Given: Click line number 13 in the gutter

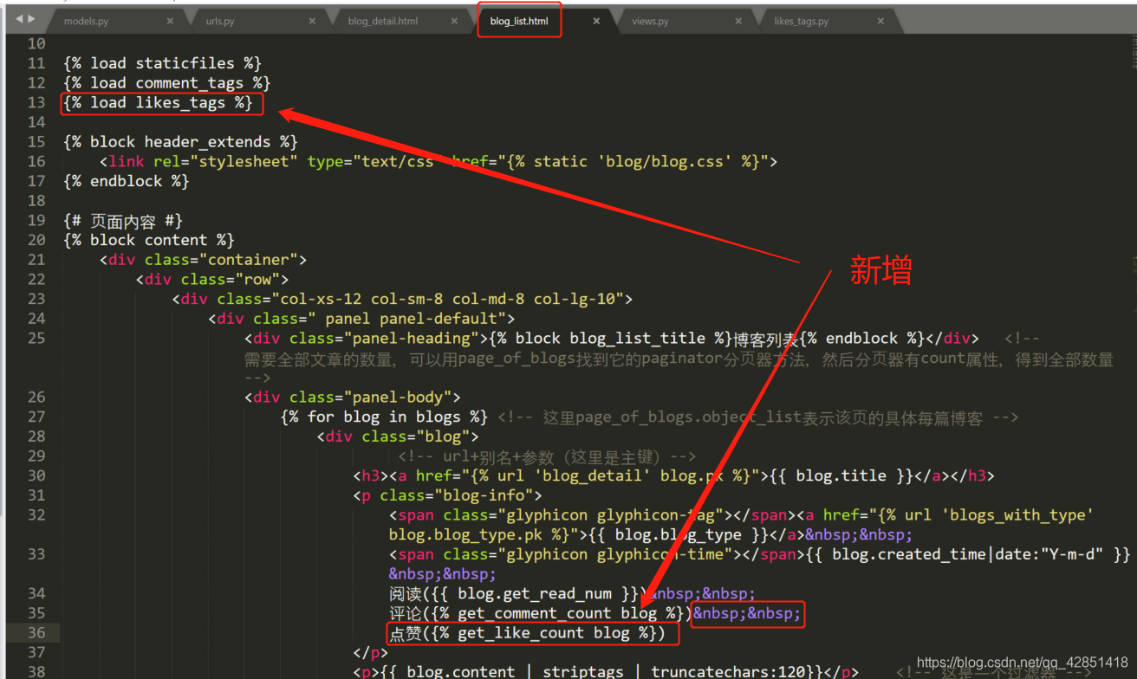Looking at the screenshot, I should pos(36,102).
